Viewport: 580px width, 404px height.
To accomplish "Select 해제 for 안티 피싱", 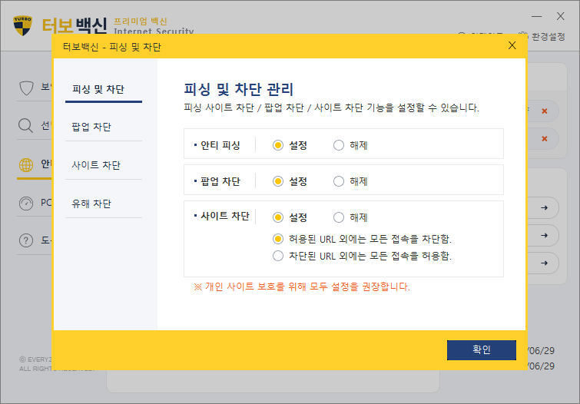I will [x=339, y=144].
